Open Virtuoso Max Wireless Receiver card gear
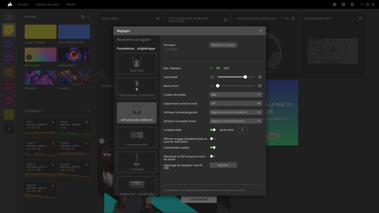The width and height of the screenshot is (379, 213). [225, 20]
